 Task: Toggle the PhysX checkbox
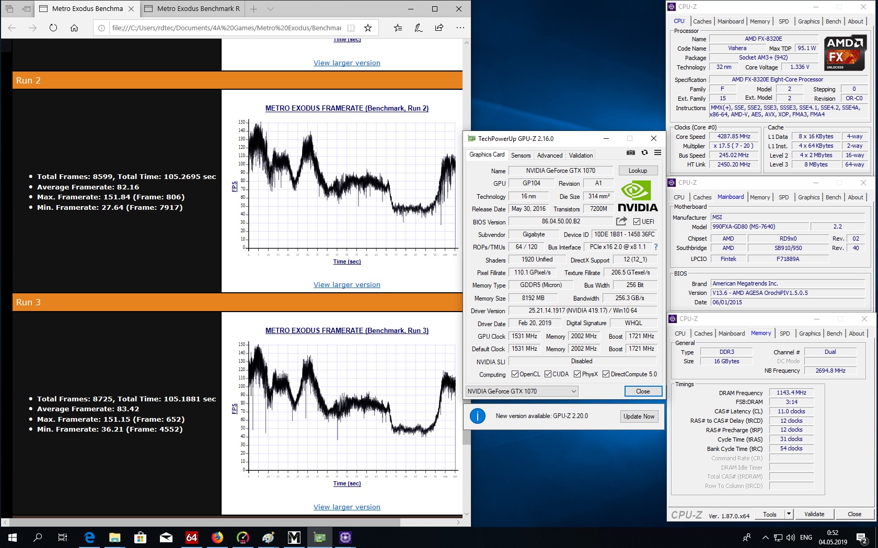point(577,374)
